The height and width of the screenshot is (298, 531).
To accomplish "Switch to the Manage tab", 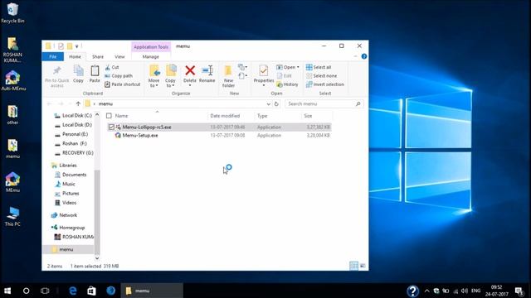I will [151, 57].
